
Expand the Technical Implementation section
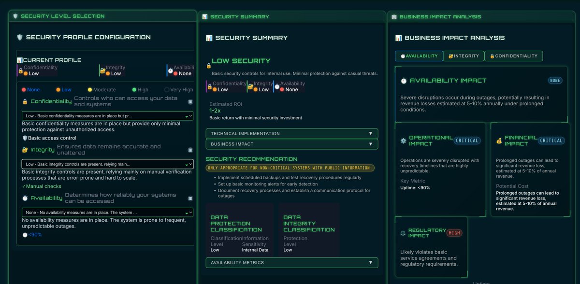coord(292,134)
